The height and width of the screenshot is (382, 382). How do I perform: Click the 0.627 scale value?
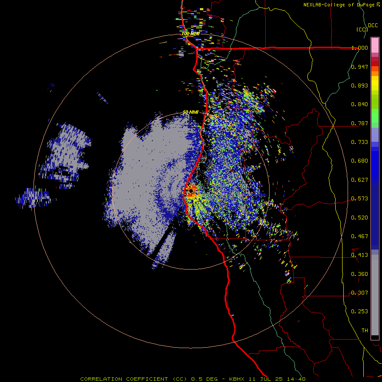tap(360, 180)
